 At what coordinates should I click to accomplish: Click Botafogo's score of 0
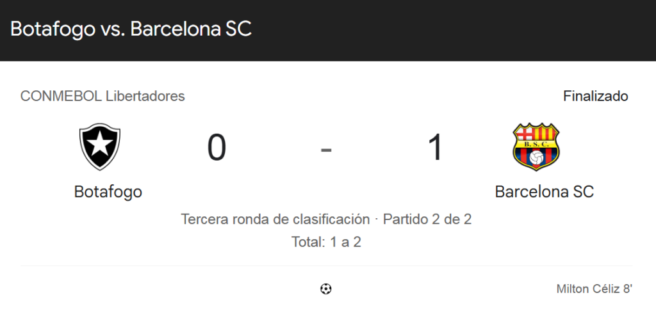pos(217,148)
